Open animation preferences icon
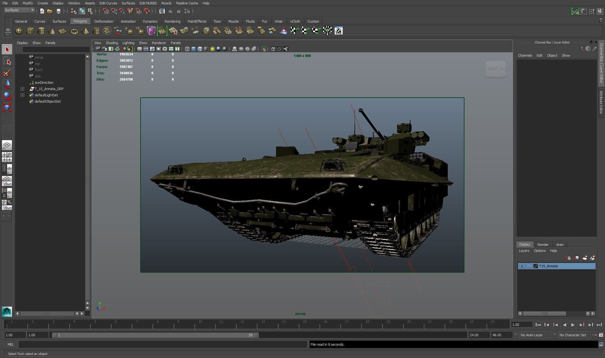Screen dimensions: 605x358 point(601,335)
